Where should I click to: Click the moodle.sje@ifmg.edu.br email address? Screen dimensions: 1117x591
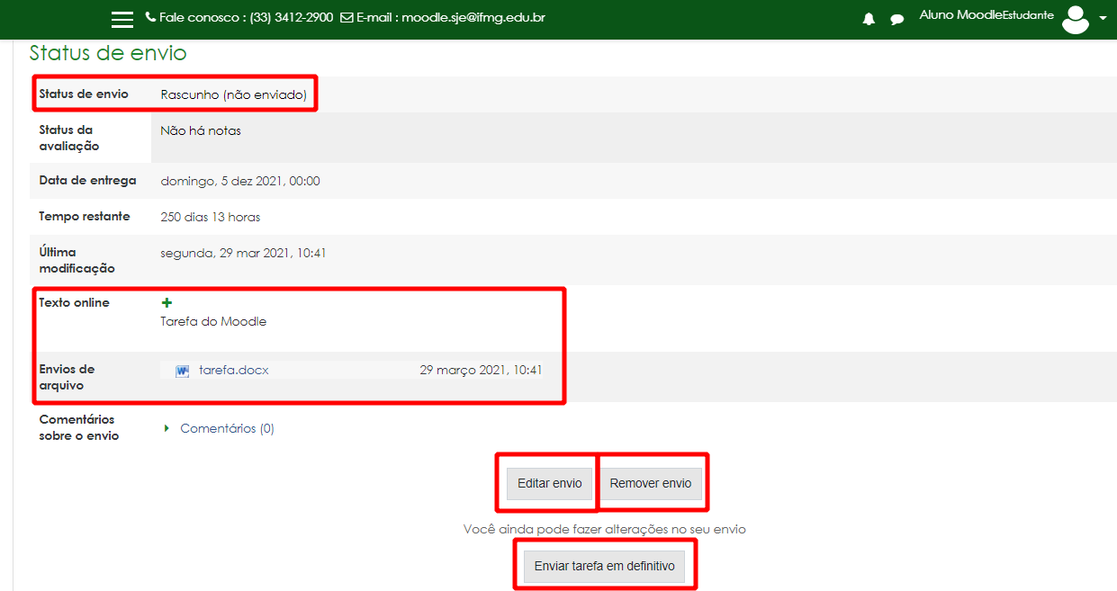coord(473,18)
